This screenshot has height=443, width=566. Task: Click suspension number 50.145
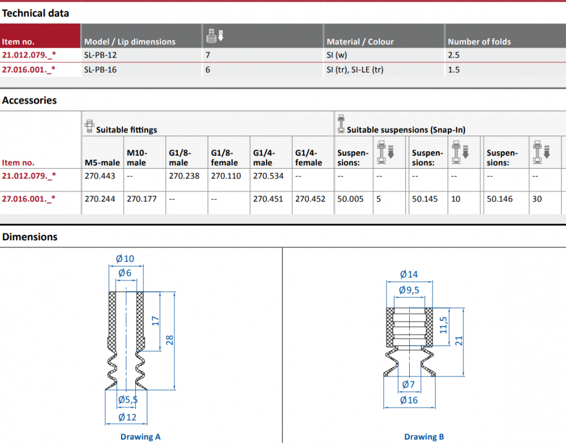coord(425,199)
